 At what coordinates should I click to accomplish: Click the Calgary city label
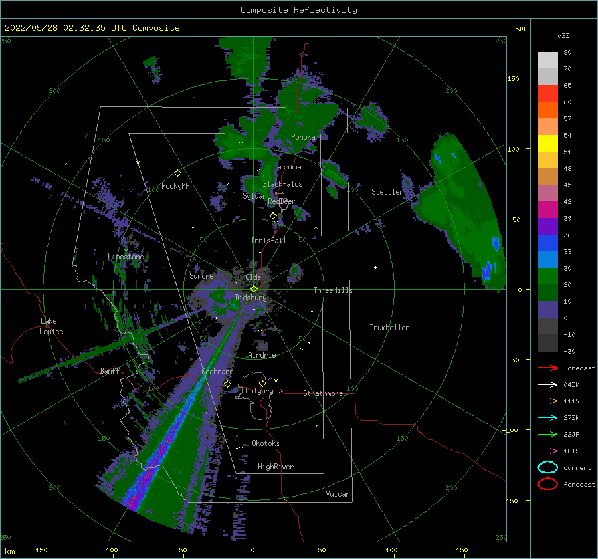[259, 391]
